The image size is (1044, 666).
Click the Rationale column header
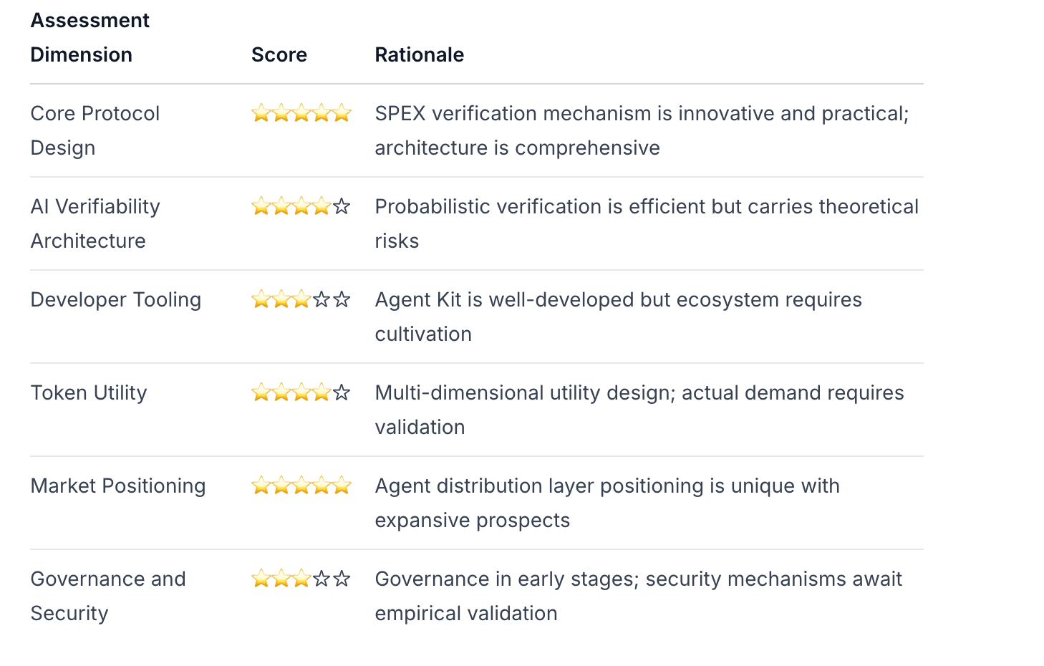tap(419, 54)
